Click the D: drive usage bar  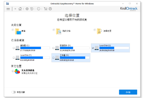point(75,48)
